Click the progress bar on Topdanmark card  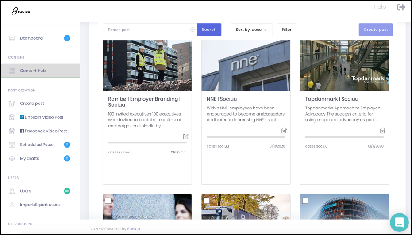[x=344, y=137]
